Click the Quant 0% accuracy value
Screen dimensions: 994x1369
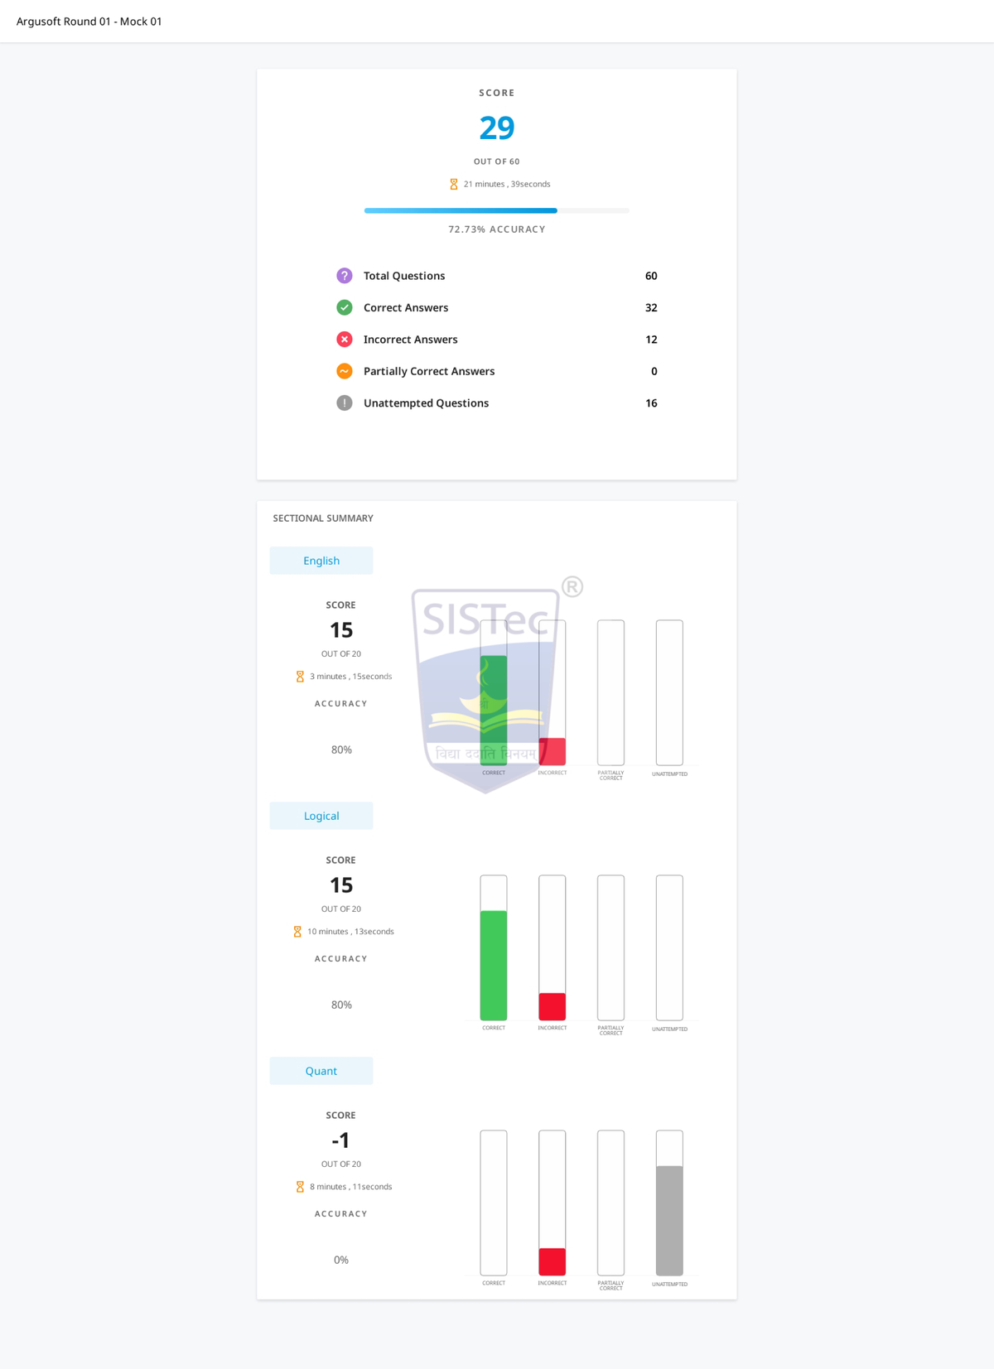341,1260
